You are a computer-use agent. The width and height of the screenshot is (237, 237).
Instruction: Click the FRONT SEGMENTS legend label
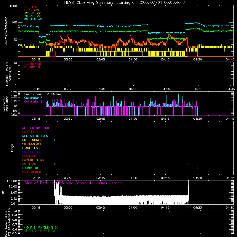(x=41, y=228)
